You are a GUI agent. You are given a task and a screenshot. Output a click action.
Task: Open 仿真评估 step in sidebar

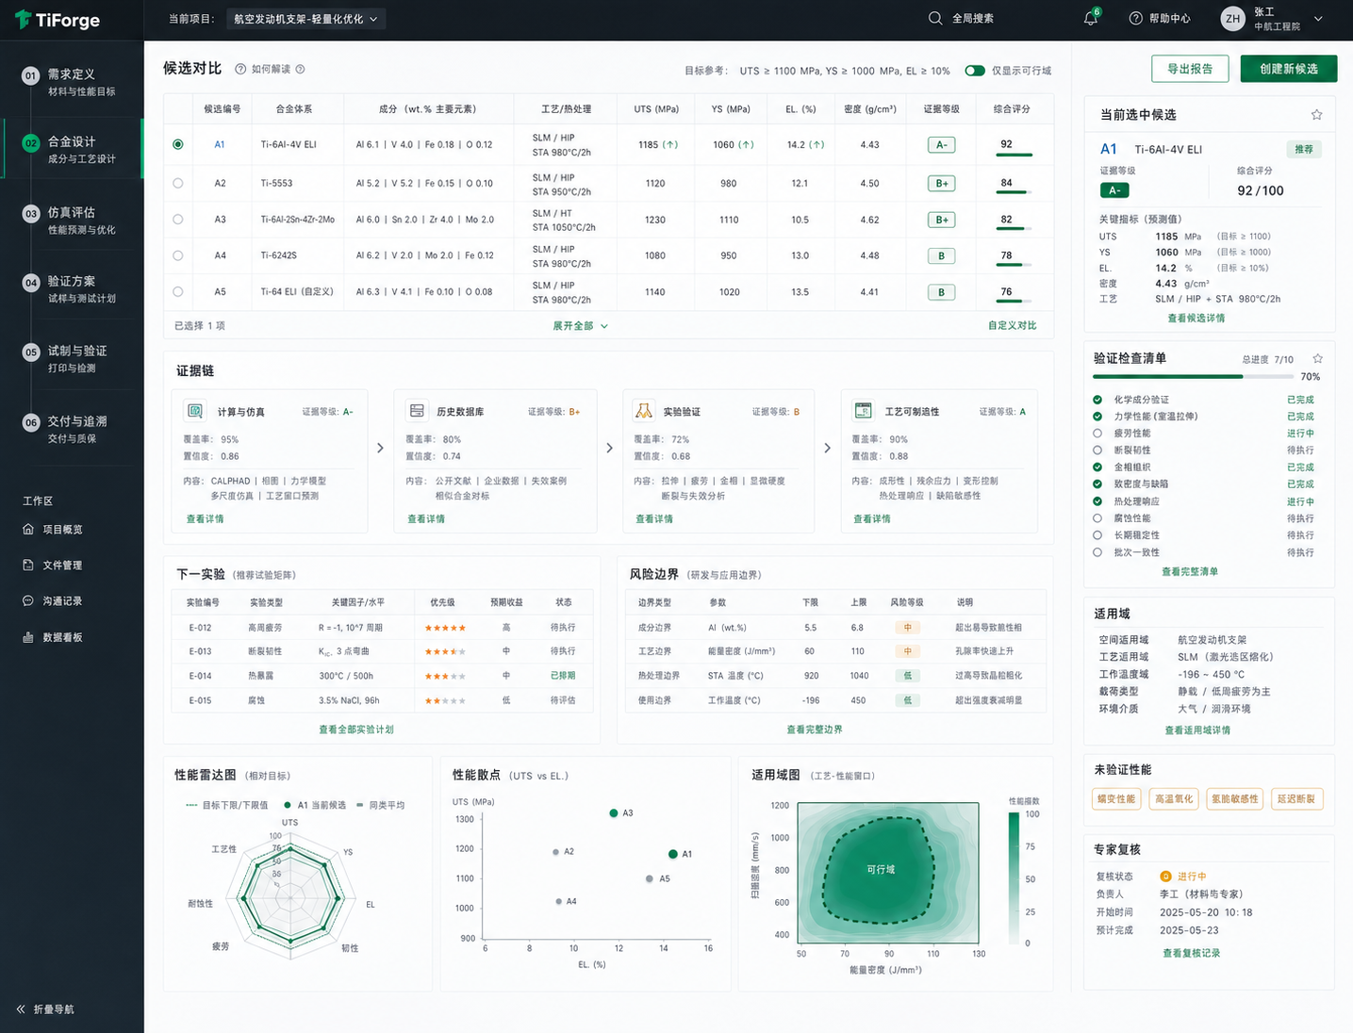(72, 220)
